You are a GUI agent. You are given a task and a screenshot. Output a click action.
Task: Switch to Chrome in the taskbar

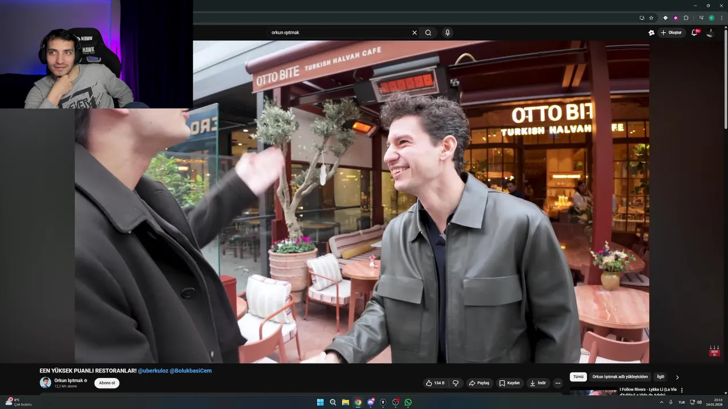358,402
